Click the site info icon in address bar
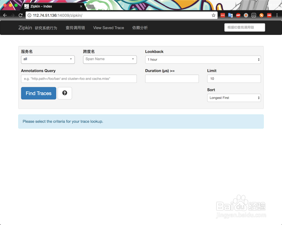The width and height of the screenshot is (282, 225). [29, 15]
